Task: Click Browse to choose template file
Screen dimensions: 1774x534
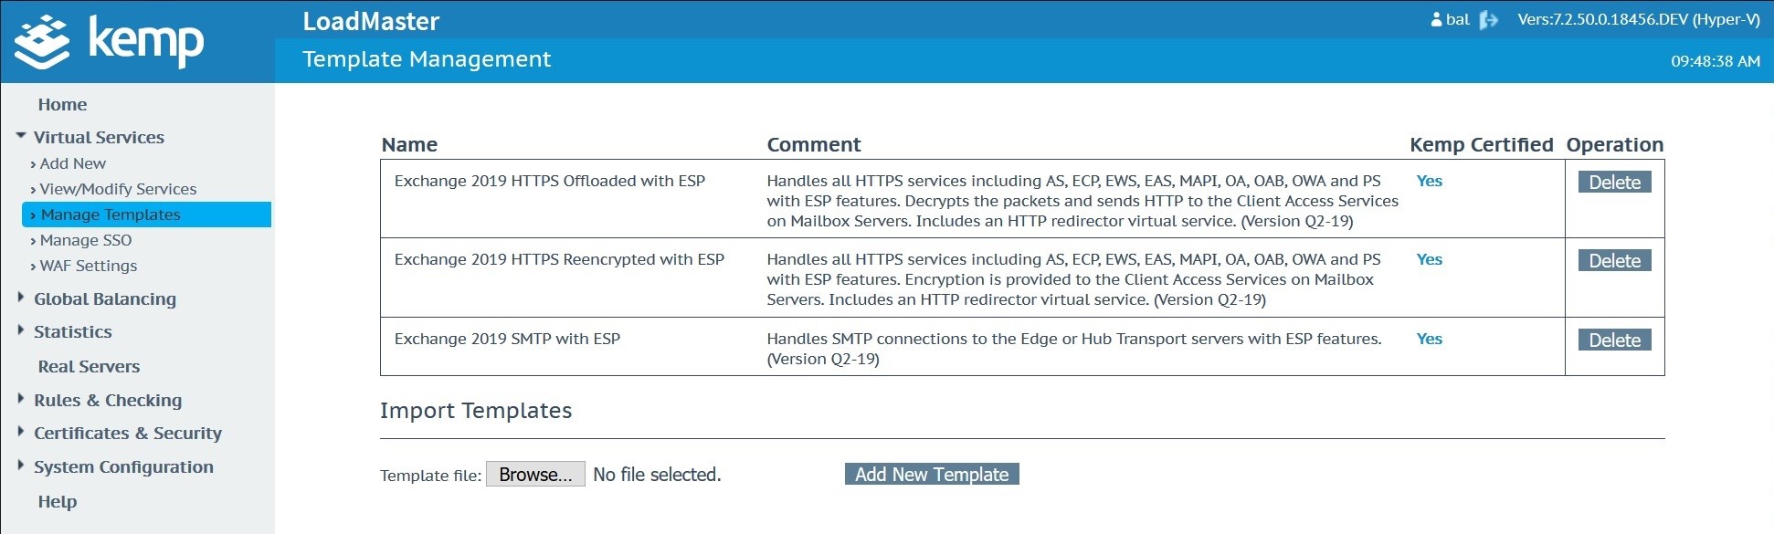Action: [535, 475]
